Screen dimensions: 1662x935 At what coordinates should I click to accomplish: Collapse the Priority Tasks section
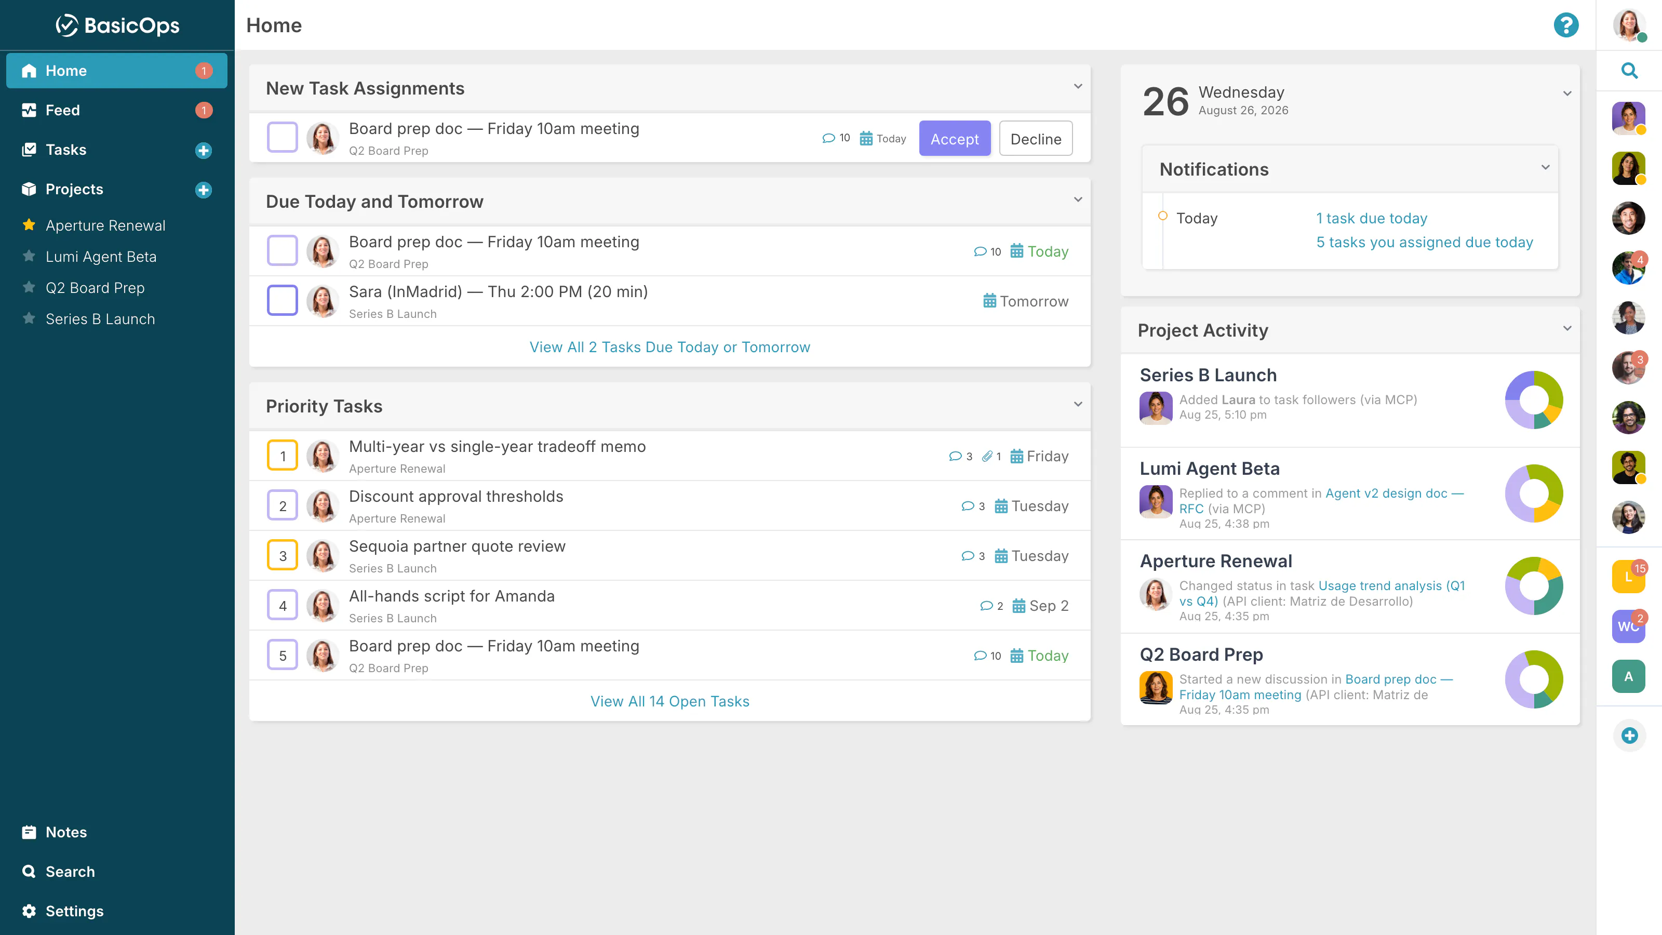[1078, 404]
